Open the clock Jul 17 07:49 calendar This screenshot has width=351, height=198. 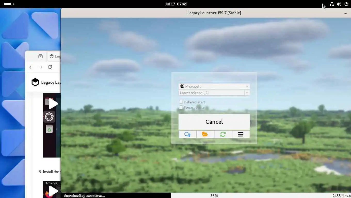point(176,4)
